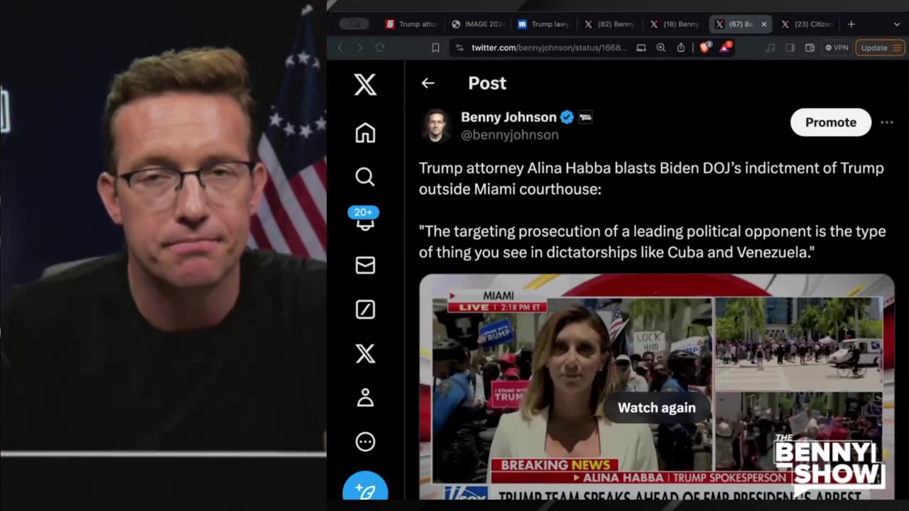Switch to the (18) Benny browser tab
The image size is (909, 511).
pos(676,24)
